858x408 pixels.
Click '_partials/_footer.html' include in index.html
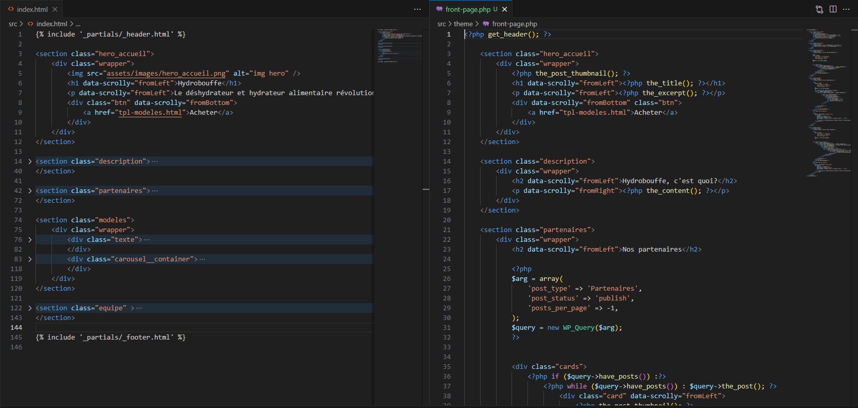coord(127,338)
